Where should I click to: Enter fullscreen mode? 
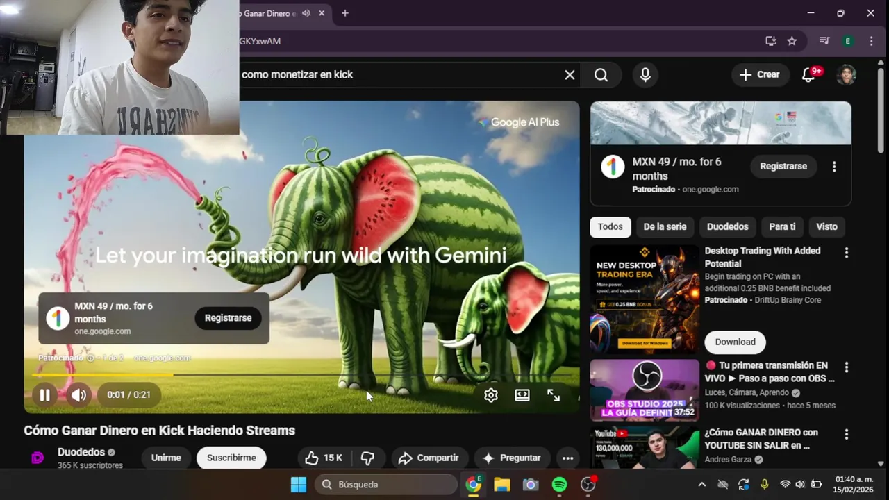[x=554, y=395]
